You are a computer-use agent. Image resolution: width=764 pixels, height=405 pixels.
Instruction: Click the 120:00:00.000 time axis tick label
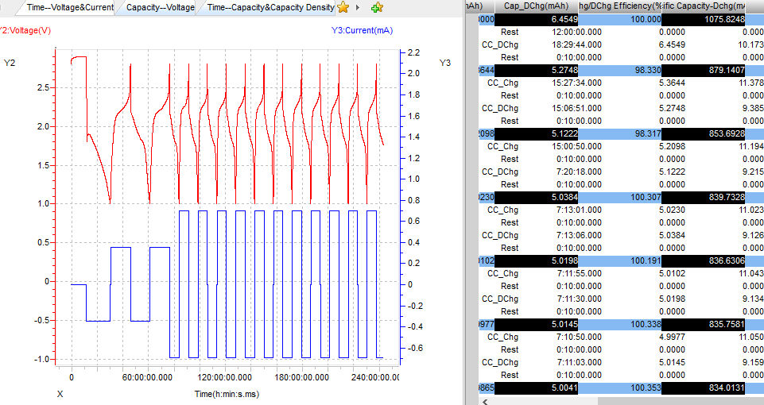225,377
